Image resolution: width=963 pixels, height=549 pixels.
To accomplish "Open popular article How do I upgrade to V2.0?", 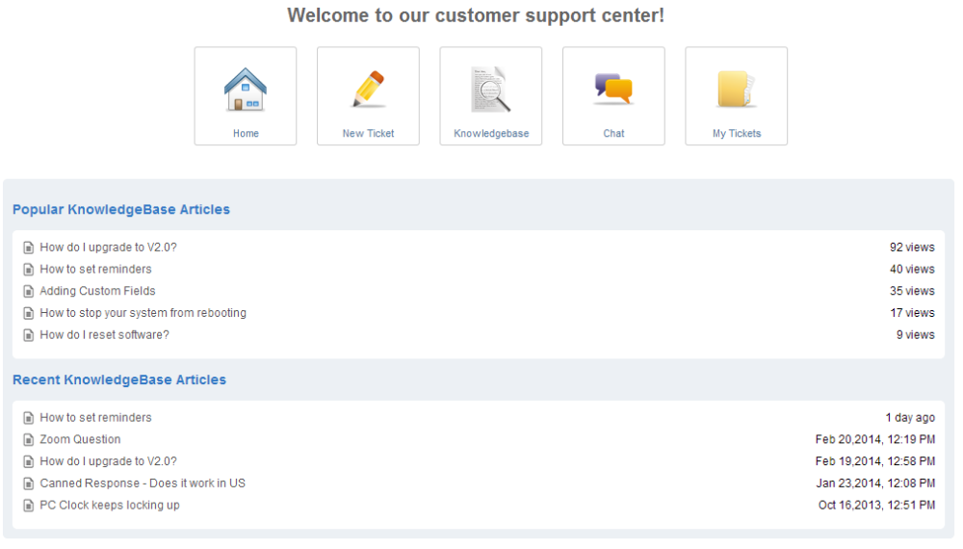I will click(108, 248).
